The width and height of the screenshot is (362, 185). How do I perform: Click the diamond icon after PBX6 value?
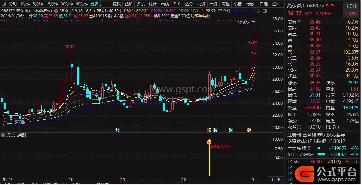[258, 11]
